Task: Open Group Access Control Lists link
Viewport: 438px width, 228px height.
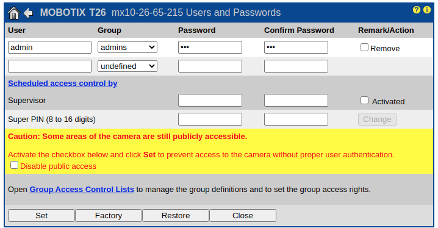Action: click(x=82, y=190)
